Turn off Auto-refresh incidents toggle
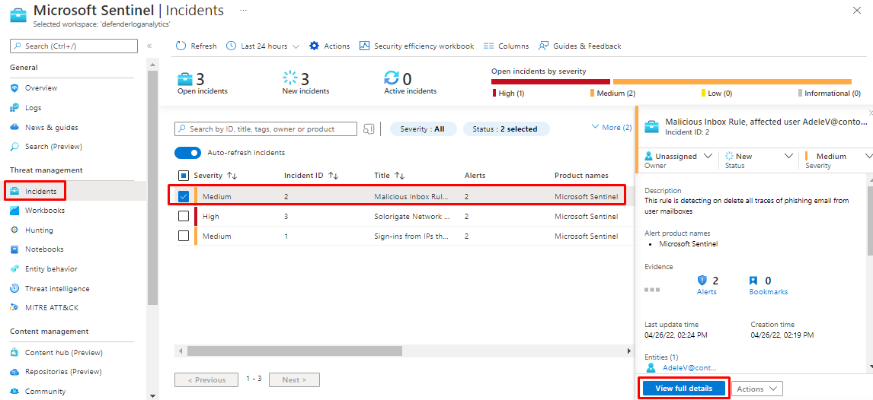The height and width of the screenshot is (400, 873). tap(187, 153)
